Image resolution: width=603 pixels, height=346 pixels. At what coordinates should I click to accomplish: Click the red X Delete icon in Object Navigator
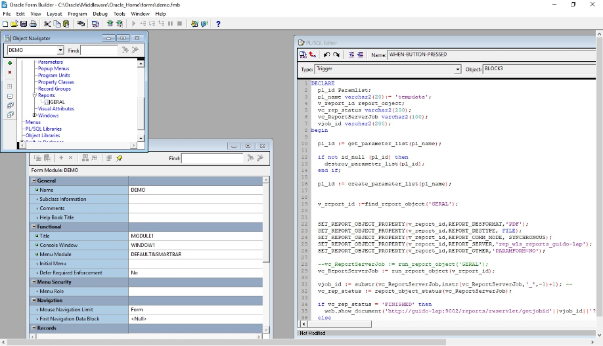coord(10,72)
